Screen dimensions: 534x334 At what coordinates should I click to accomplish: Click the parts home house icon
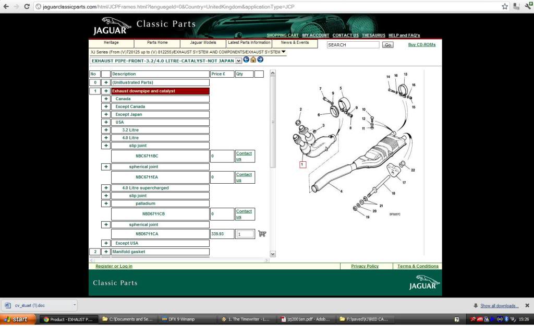tap(253, 59)
